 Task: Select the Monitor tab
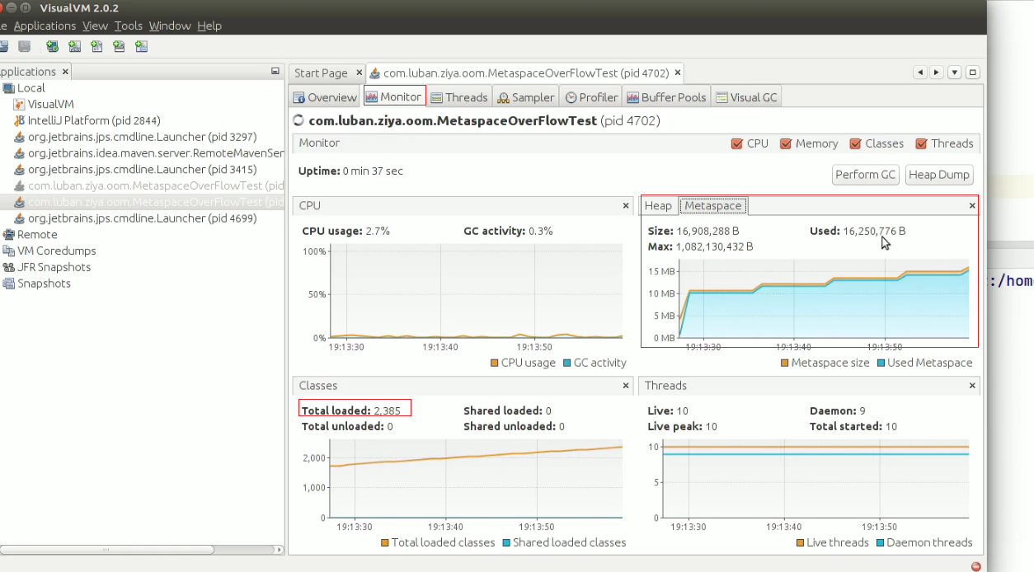click(394, 96)
